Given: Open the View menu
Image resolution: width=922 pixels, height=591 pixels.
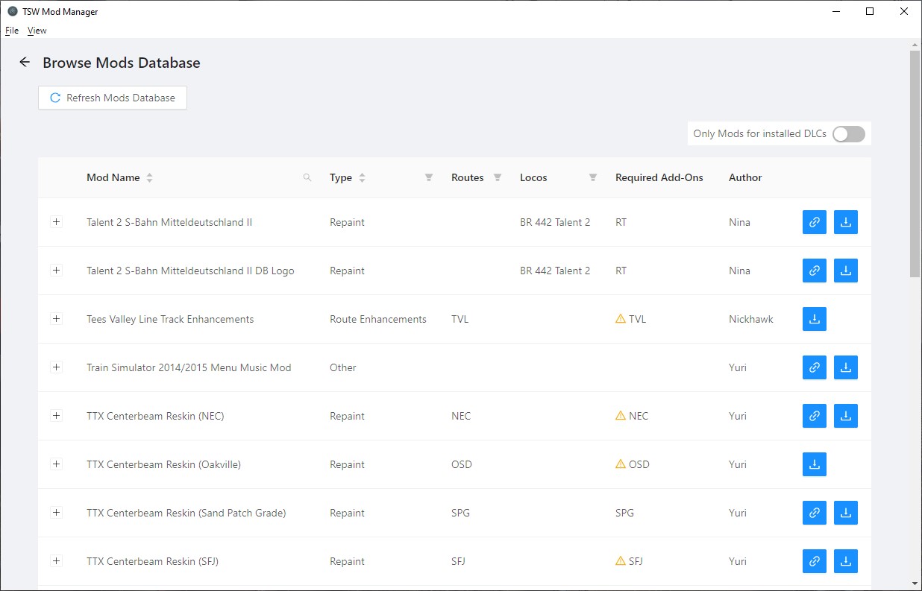Looking at the screenshot, I should (x=37, y=31).
